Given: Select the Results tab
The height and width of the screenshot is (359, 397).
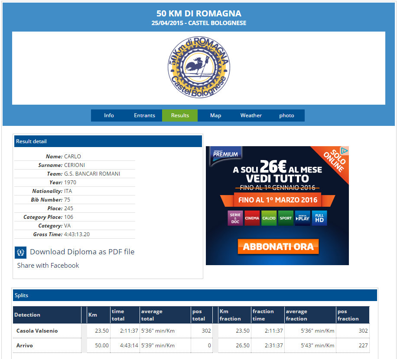Looking at the screenshot, I should (x=180, y=115).
